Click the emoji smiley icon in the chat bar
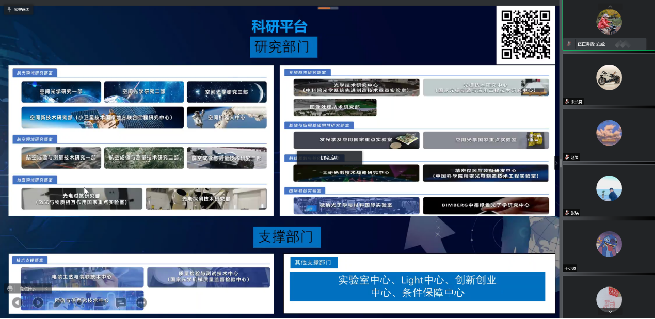 tap(10, 289)
